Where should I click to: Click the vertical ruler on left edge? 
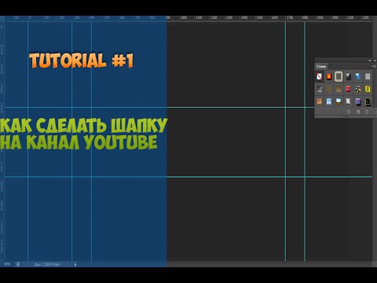click(x=2, y=141)
